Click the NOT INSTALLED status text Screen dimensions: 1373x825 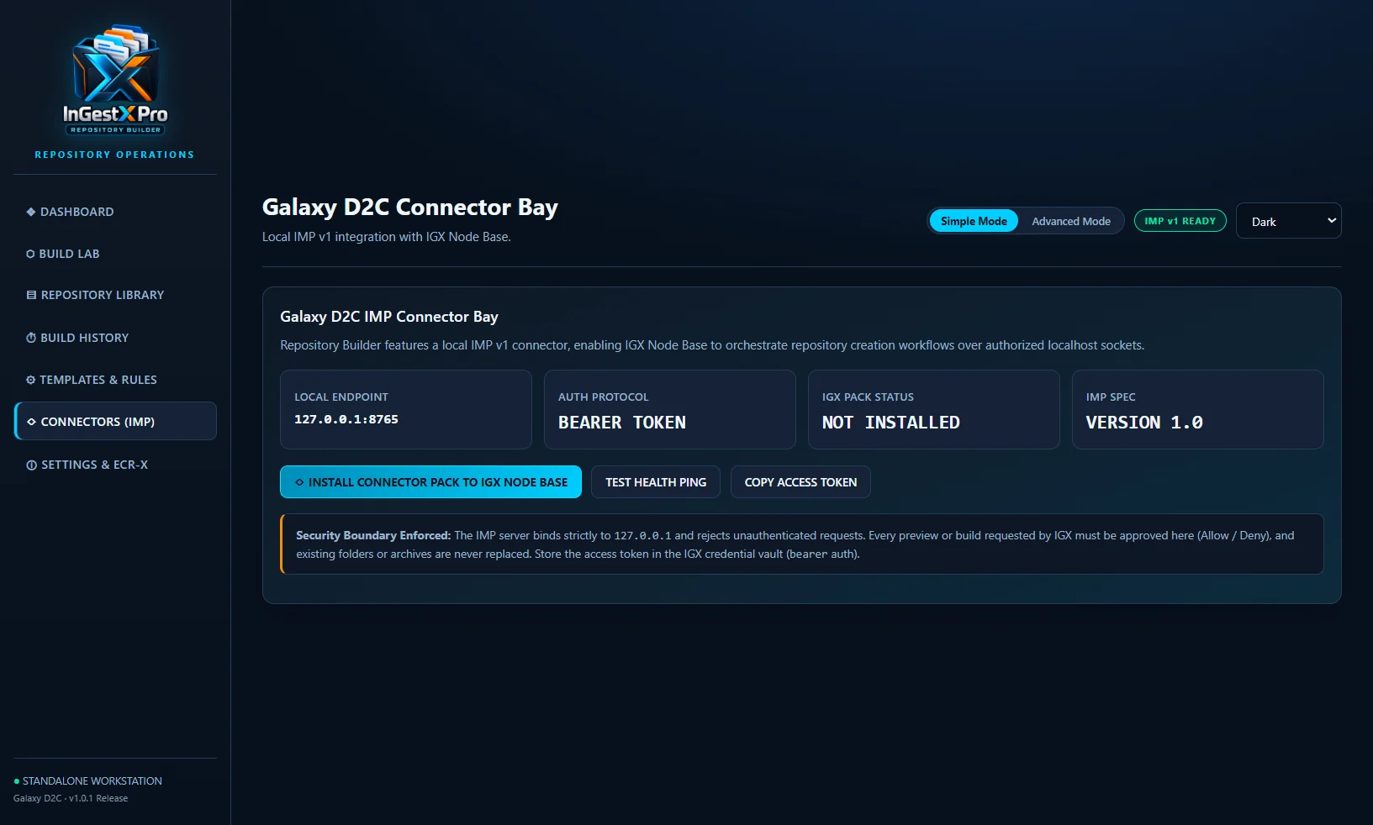[891, 423]
